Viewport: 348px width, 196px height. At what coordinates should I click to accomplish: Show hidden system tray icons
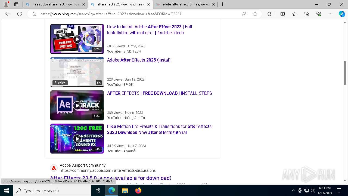[293, 191]
